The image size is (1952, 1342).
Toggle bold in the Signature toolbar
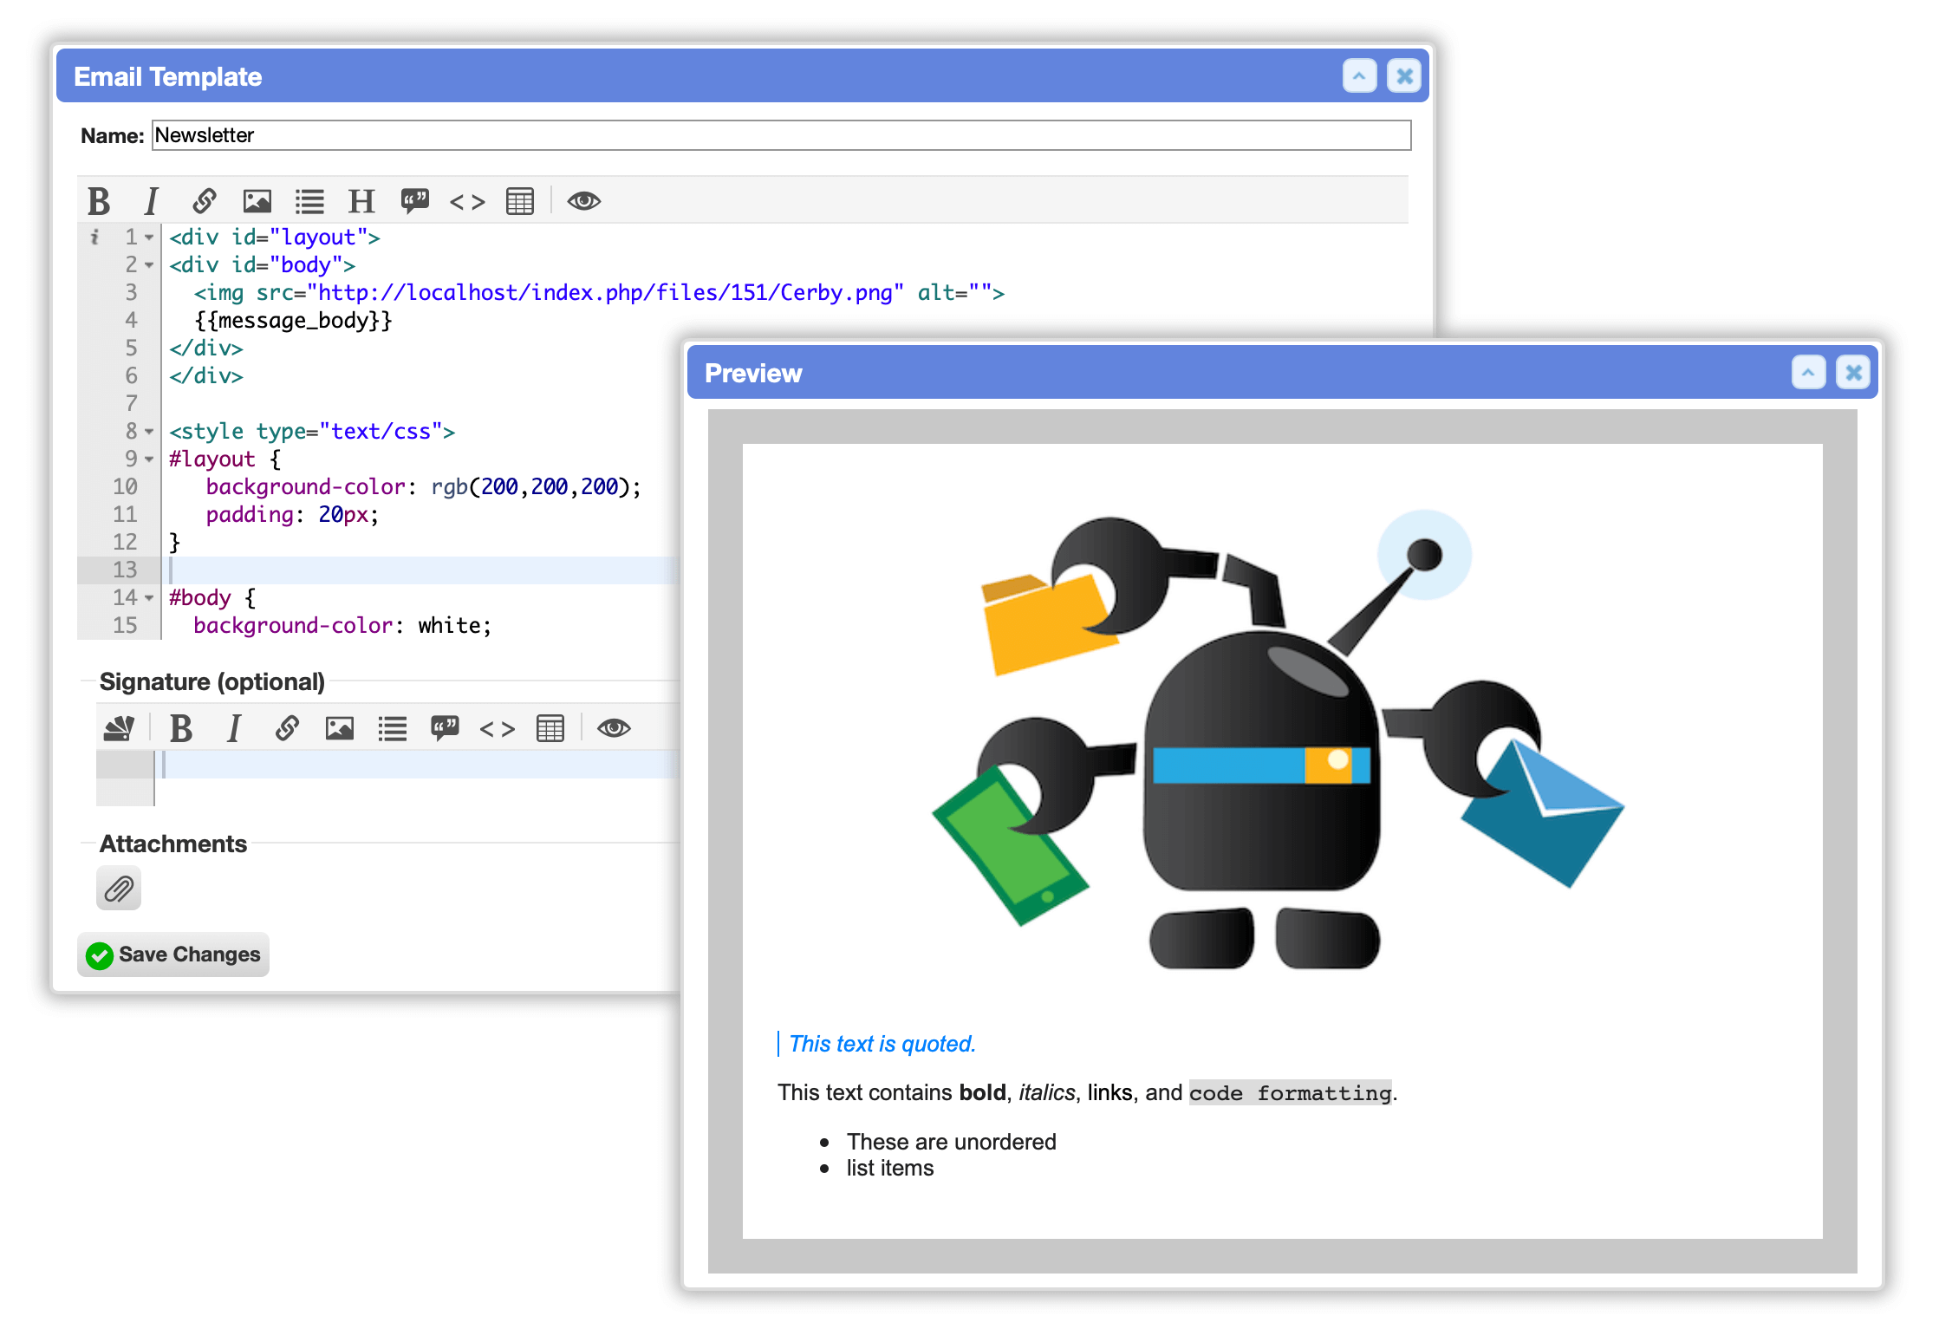pyautogui.click(x=181, y=728)
